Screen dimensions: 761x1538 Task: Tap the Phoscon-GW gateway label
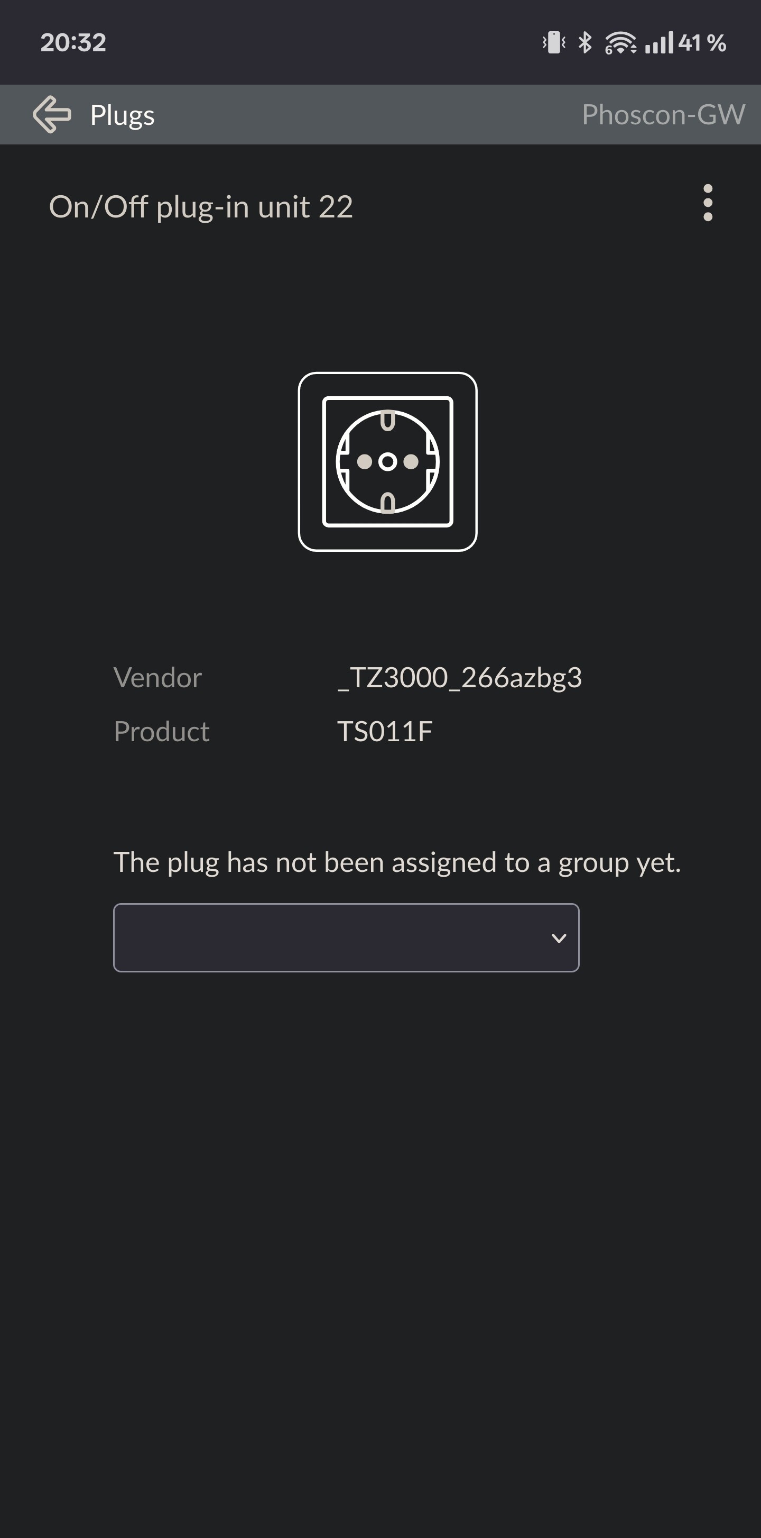(x=663, y=115)
